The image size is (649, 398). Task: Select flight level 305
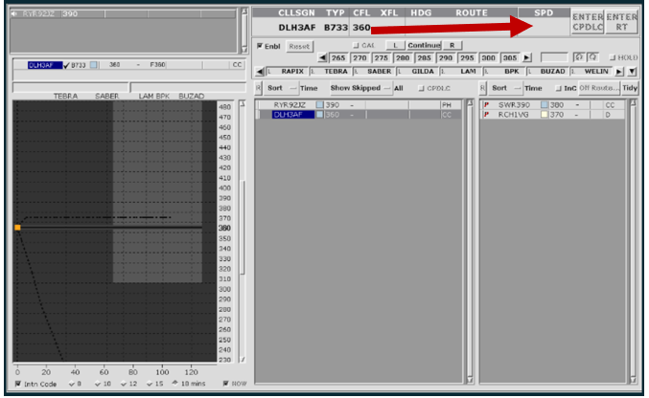[x=510, y=57]
